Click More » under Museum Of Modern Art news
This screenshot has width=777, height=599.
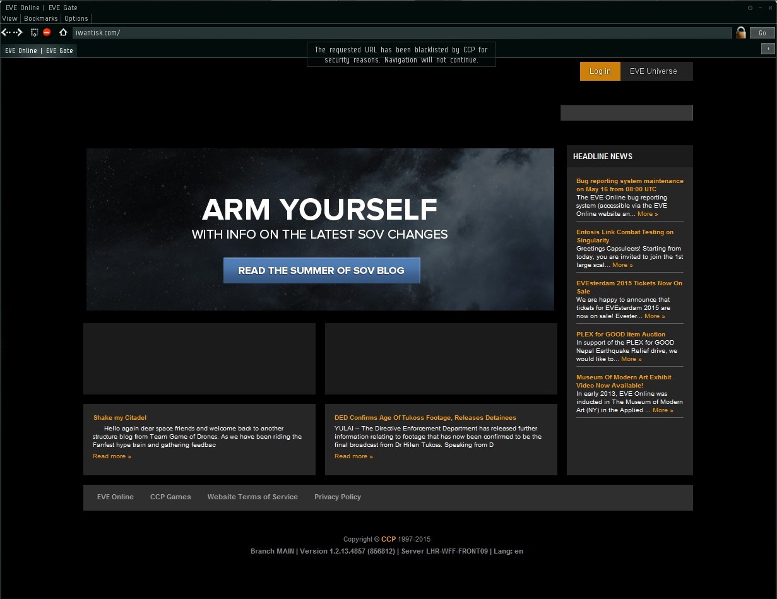[663, 410]
